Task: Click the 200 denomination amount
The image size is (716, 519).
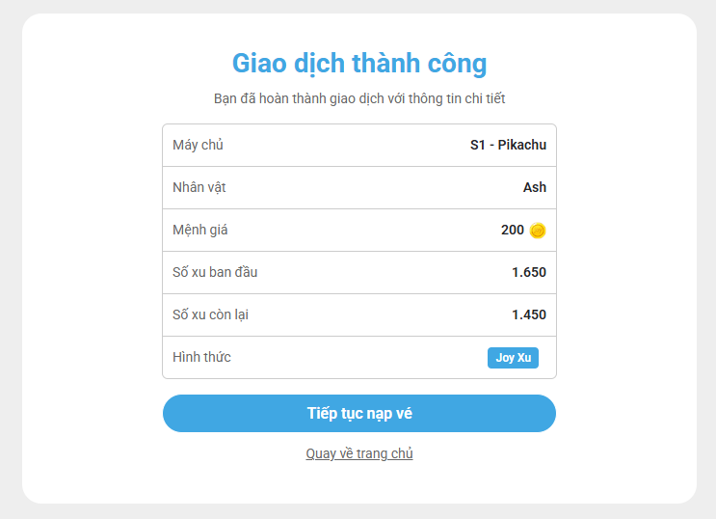Action: coord(513,230)
